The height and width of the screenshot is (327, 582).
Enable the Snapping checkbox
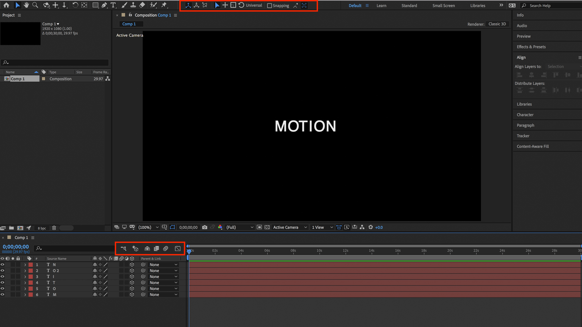pyautogui.click(x=269, y=5)
